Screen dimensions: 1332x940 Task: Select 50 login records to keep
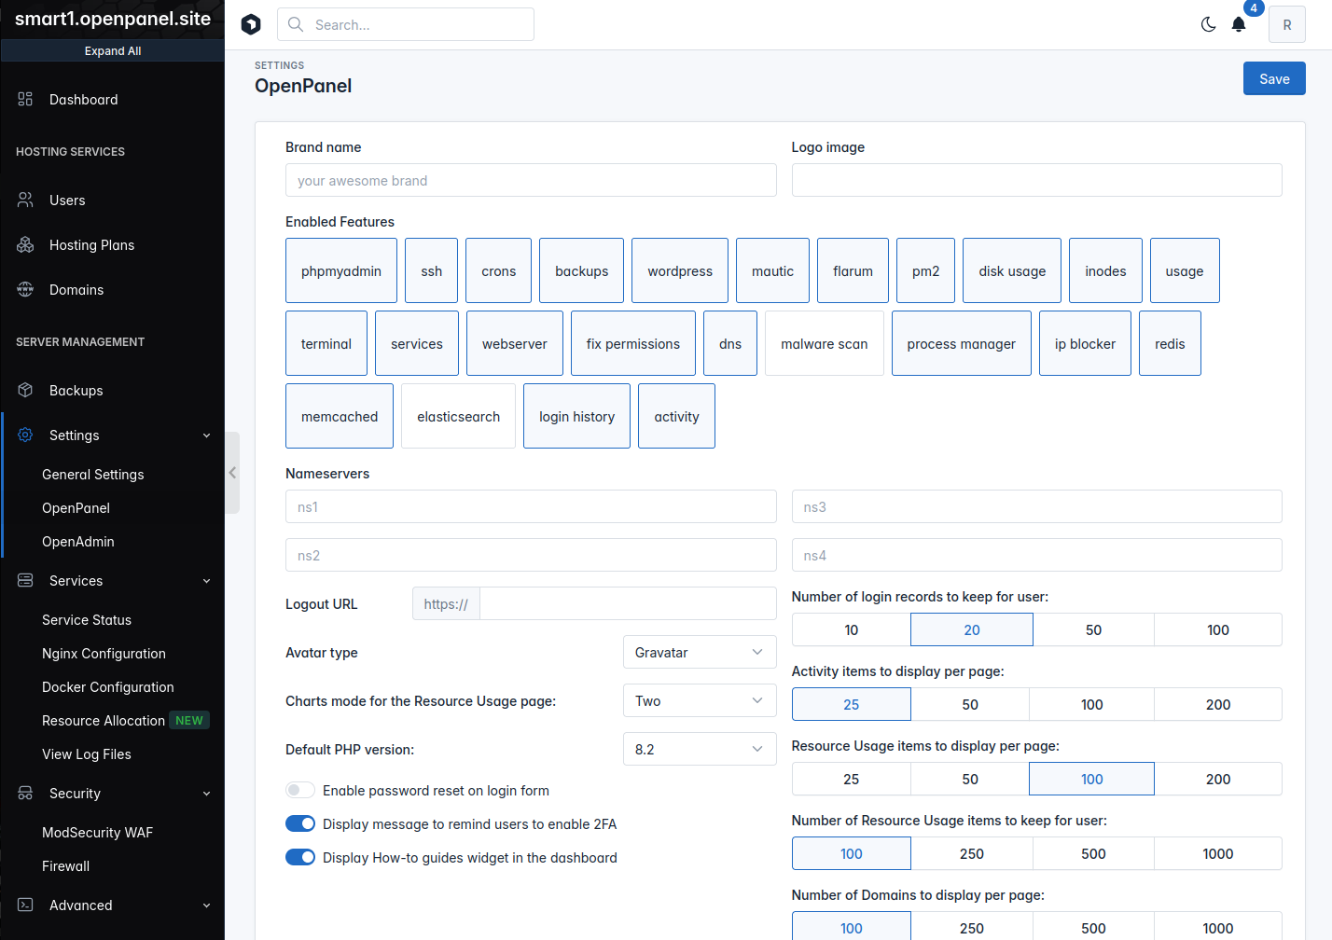pos(1093,630)
